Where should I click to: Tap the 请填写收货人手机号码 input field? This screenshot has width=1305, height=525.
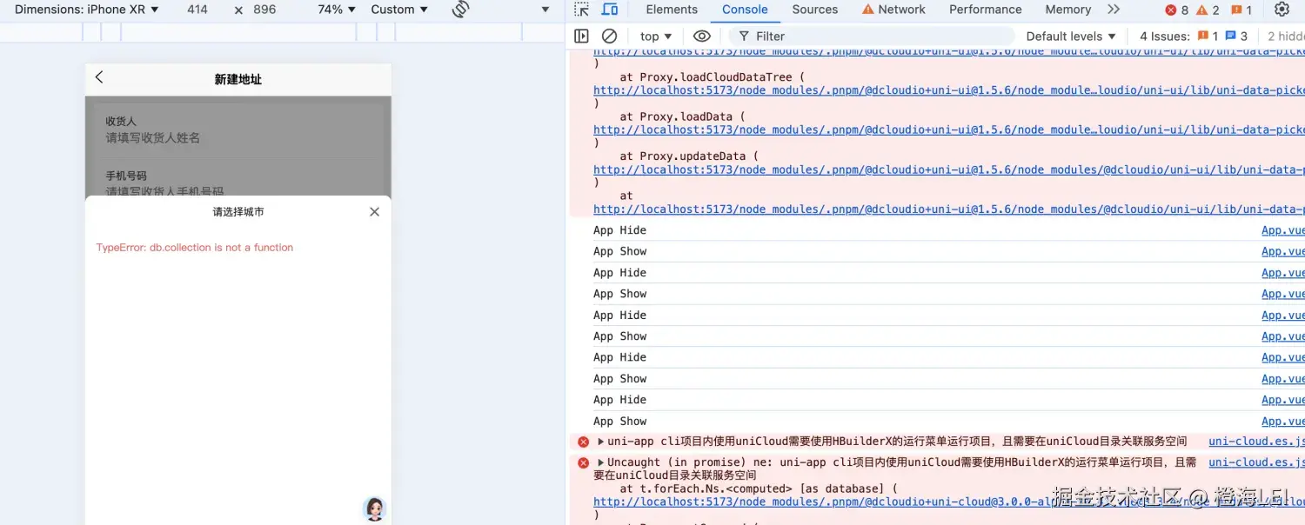click(238, 190)
